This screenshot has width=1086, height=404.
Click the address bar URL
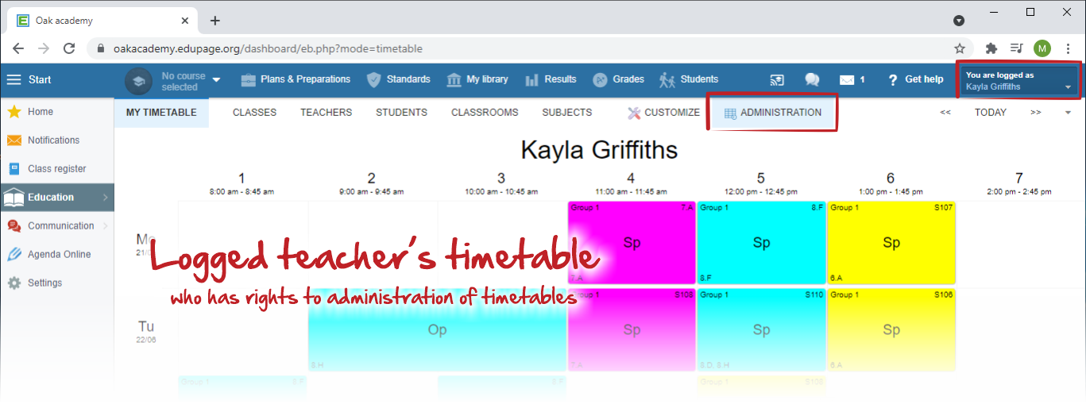click(268, 48)
